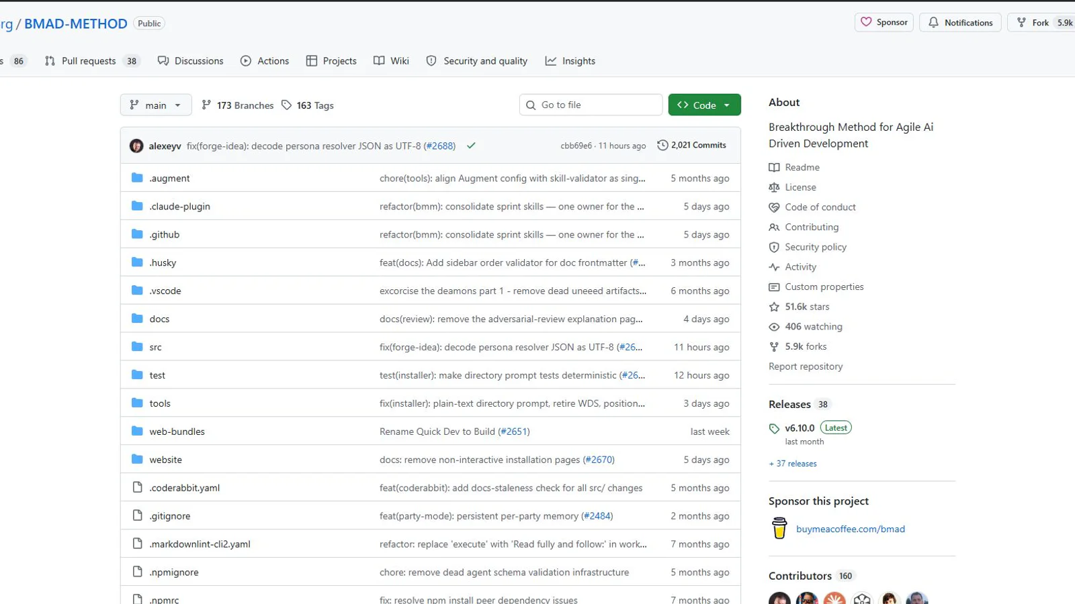This screenshot has width=1075, height=604.
Task: Click the tags icon beside 163 Tags
Action: 287,105
